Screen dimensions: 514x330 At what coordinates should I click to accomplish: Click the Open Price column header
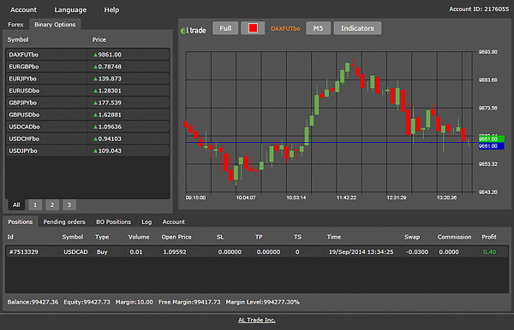(x=176, y=237)
